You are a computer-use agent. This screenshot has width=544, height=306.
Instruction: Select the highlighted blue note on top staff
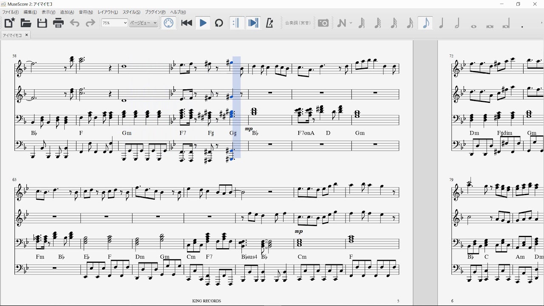(231, 63)
